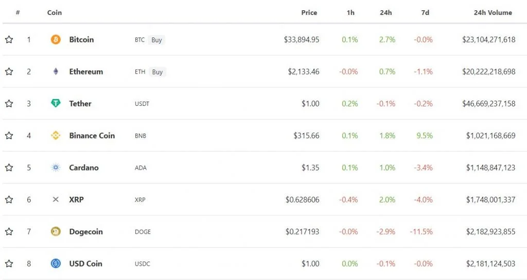Click the Dogecoin logo icon
Screen dimensions: 527x280
[x=56, y=232]
